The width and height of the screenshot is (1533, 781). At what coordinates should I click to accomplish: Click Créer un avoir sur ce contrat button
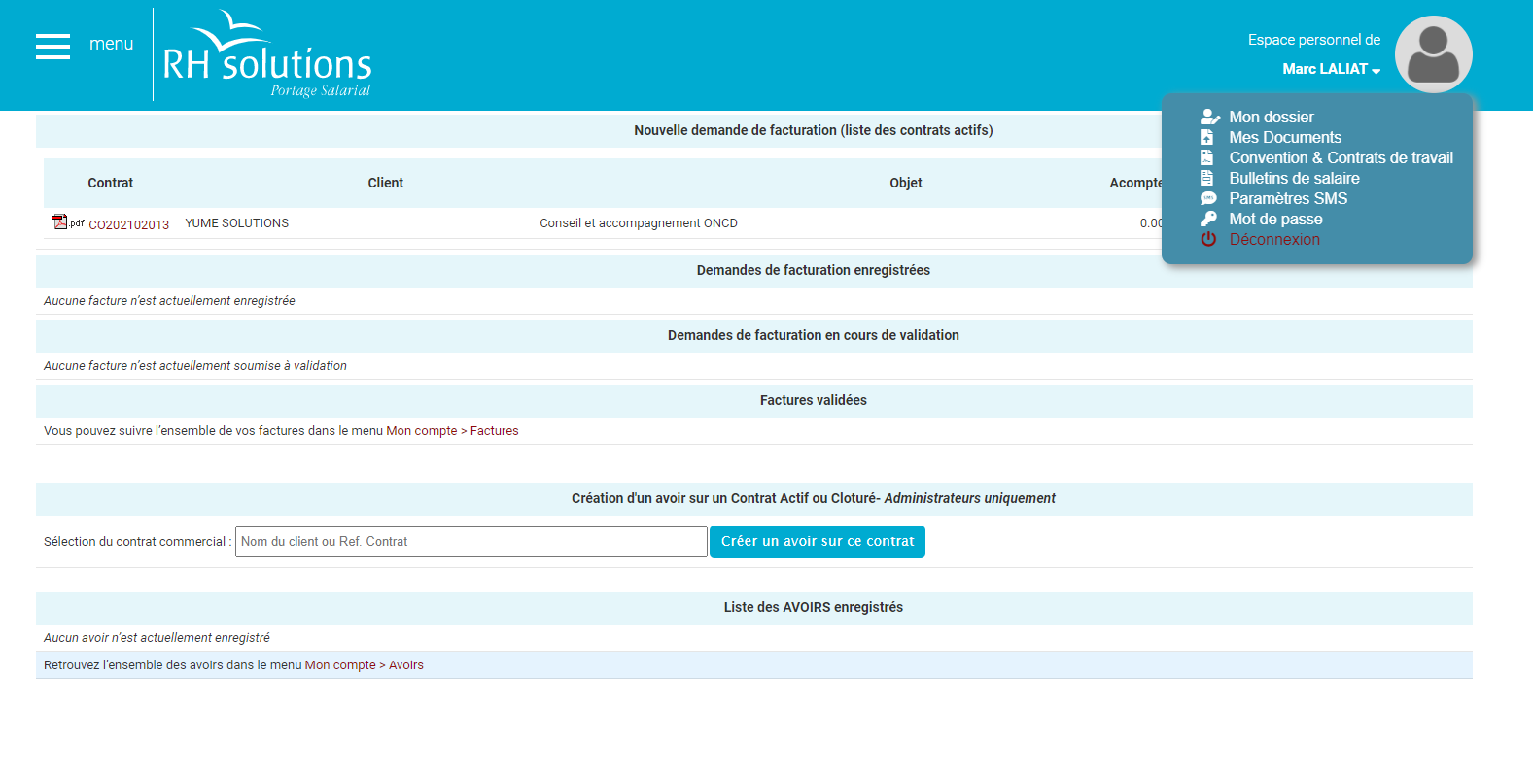(x=818, y=541)
